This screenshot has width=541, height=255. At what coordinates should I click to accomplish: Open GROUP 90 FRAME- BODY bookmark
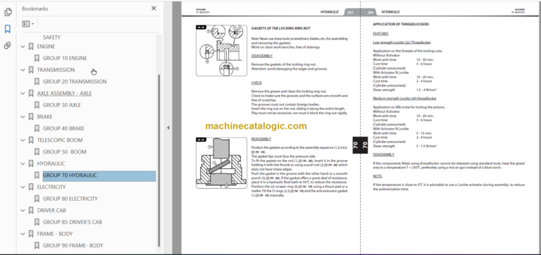pyautogui.click(x=73, y=246)
